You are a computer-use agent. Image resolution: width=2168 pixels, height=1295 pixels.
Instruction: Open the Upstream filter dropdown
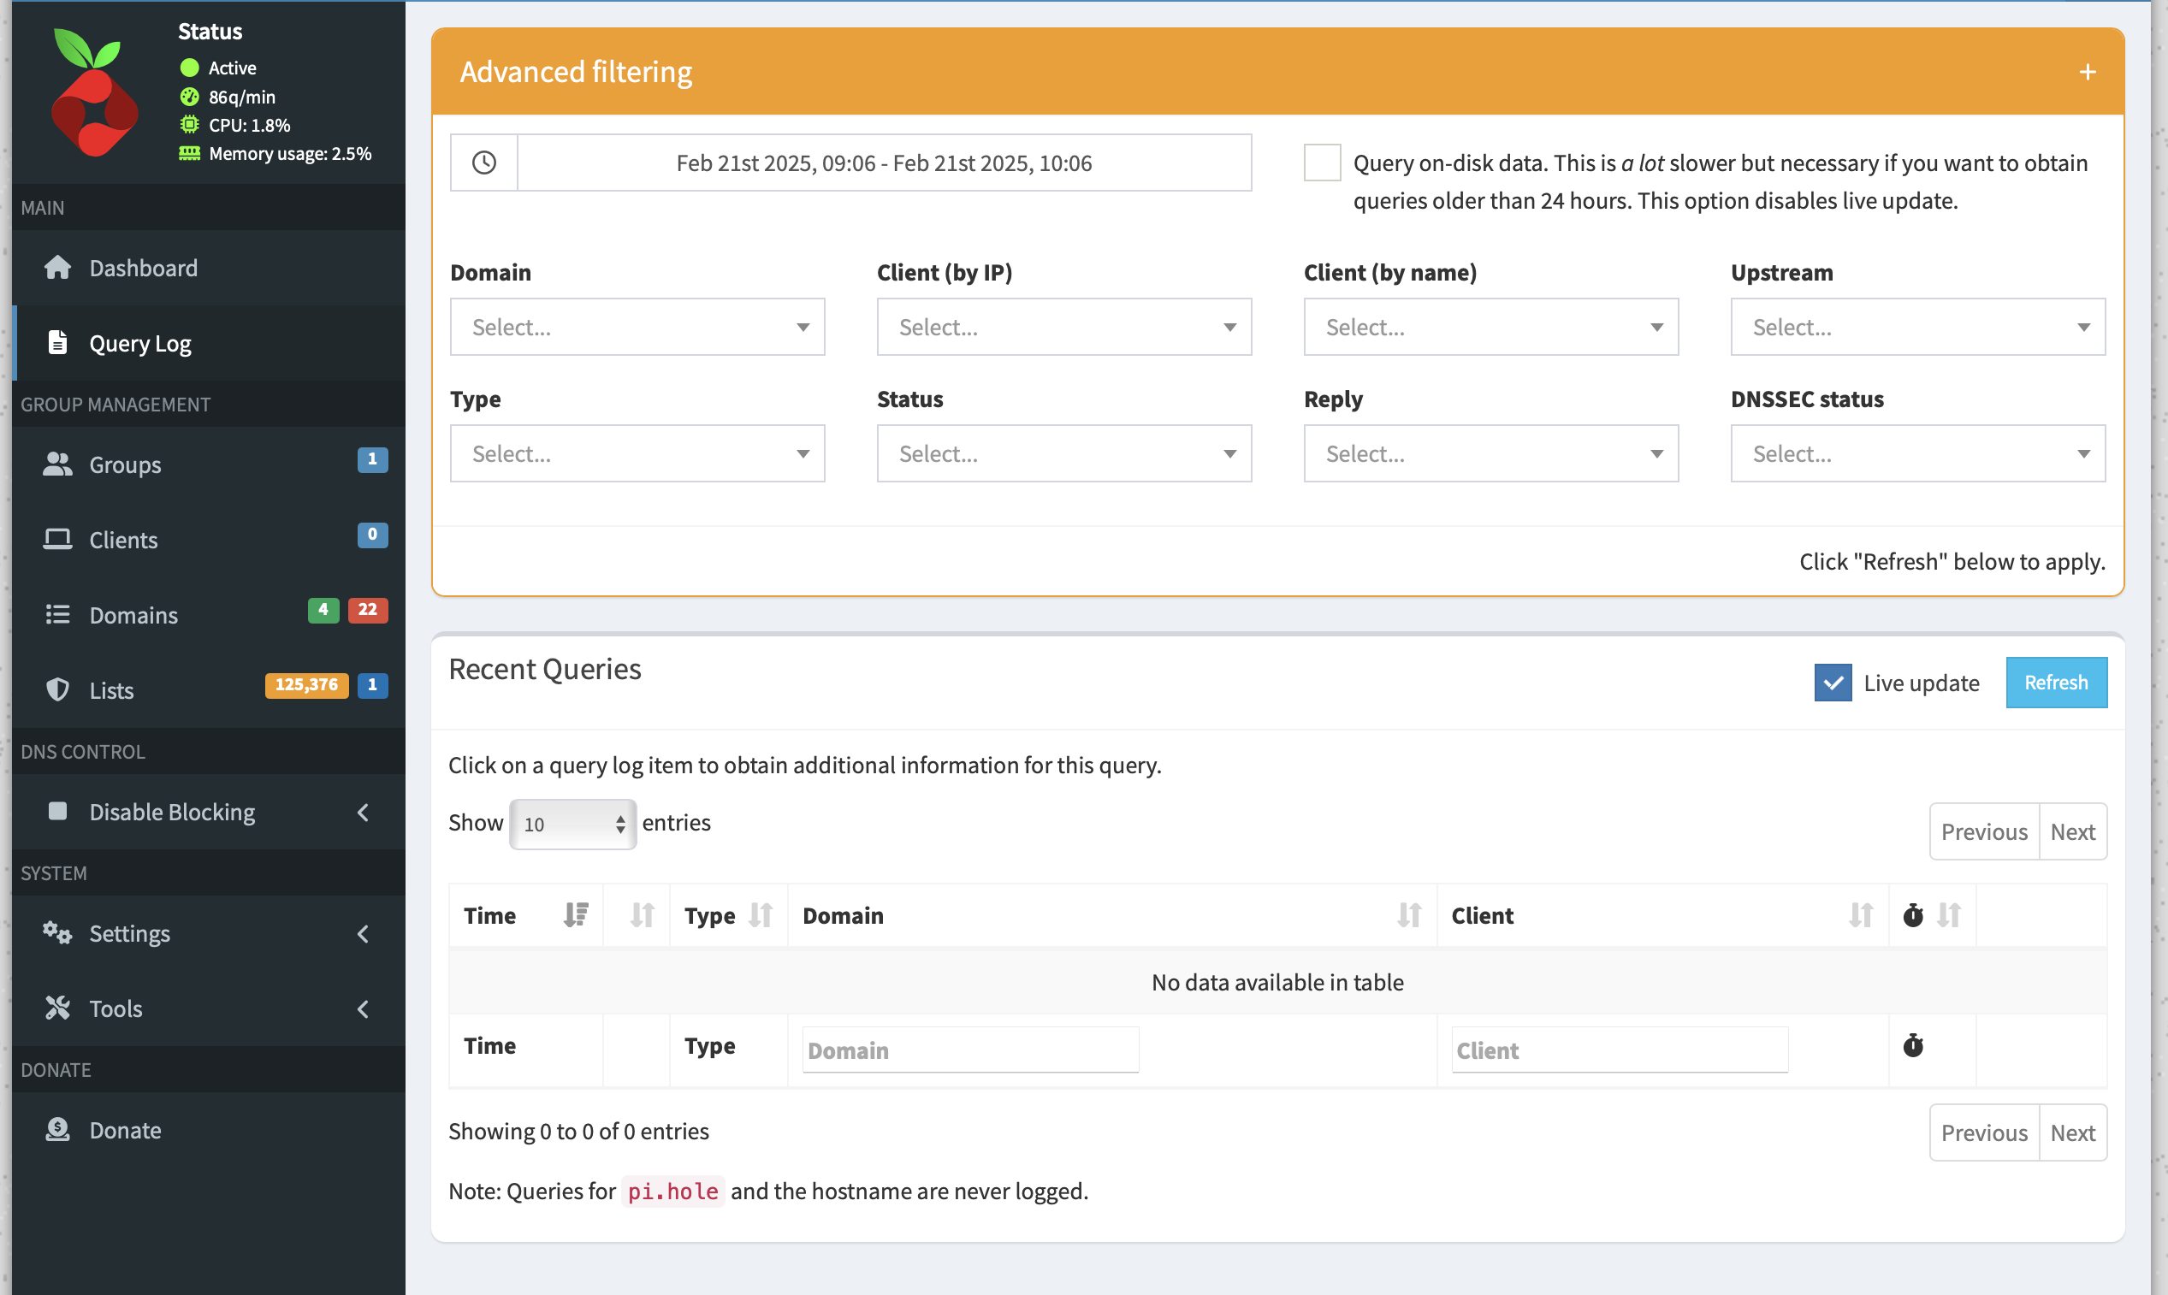(1917, 327)
